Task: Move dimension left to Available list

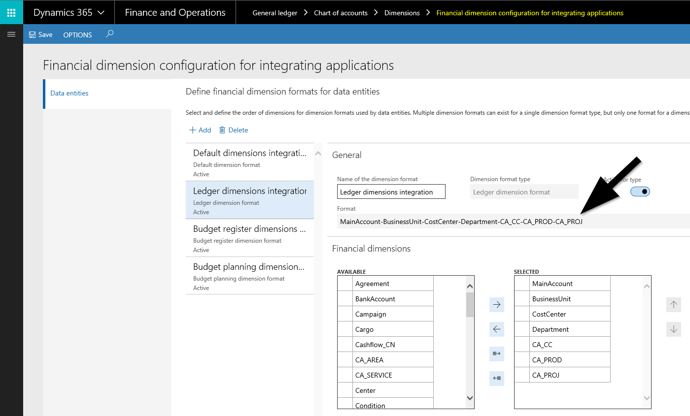Action: coord(496,329)
